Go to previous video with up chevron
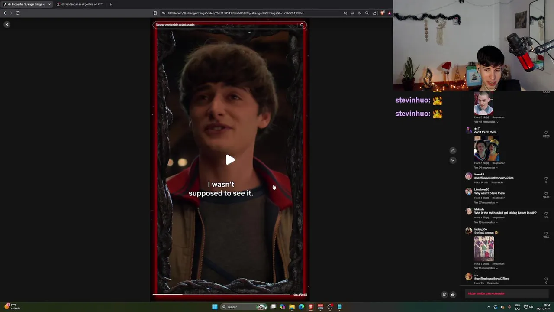Image resolution: width=554 pixels, height=312 pixels. coord(453,150)
